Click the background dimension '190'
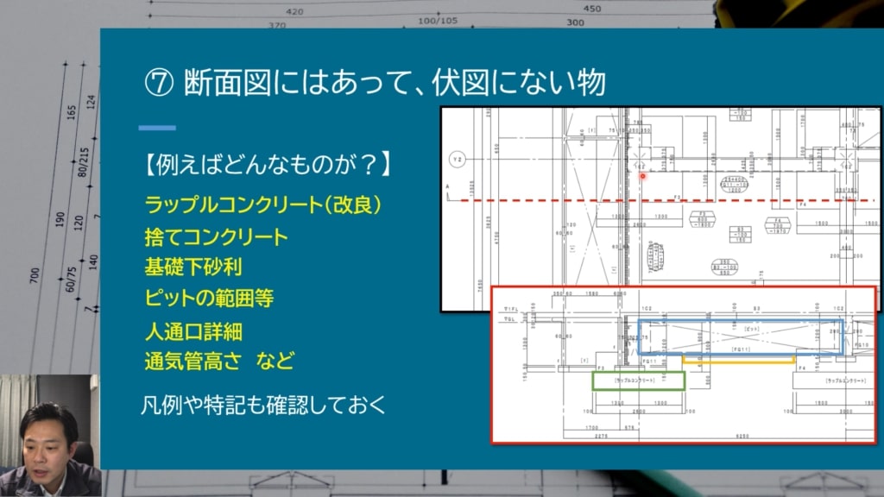This screenshot has width=884, height=497. tap(60, 219)
